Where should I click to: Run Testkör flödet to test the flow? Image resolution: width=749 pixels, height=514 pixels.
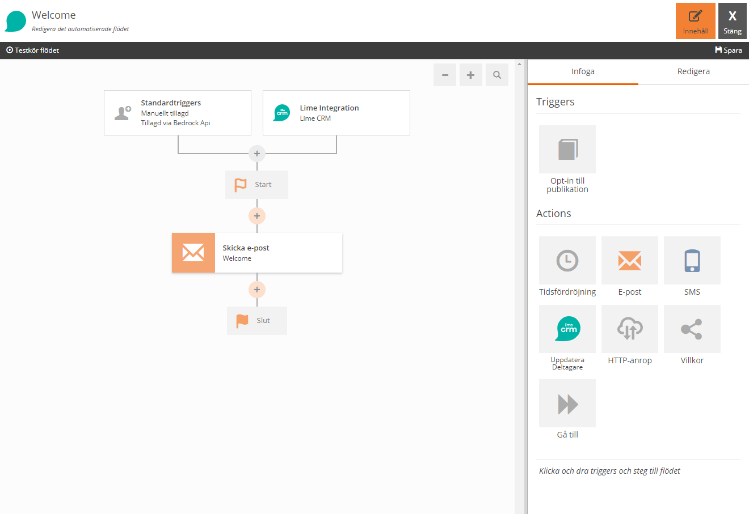pyautogui.click(x=32, y=50)
